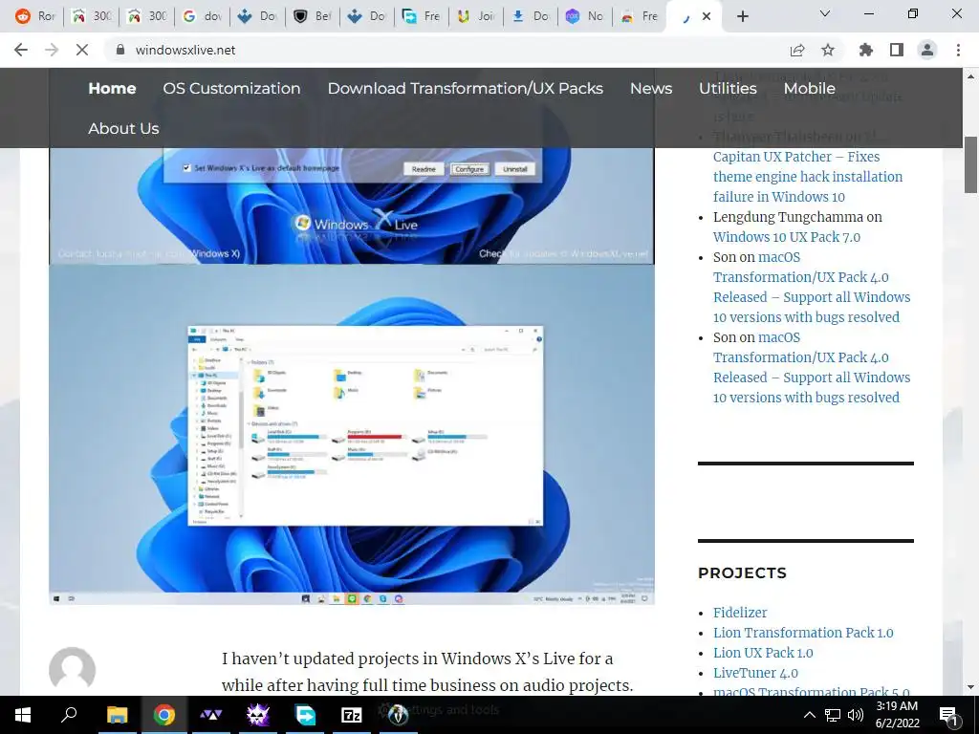979x734 pixels.
Task: Open the Utilities menu item
Action: pyautogui.click(x=728, y=89)
